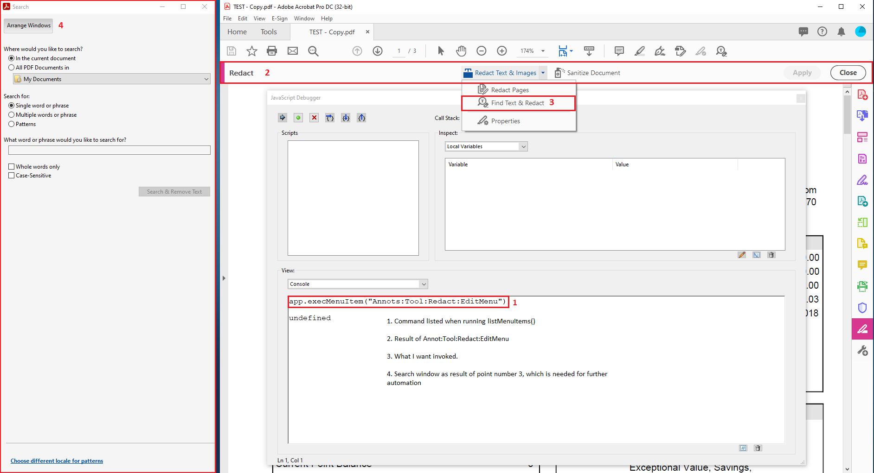Viewport: 874px width, 473px height.
Task: Click the debugger Step Over button
Action: point(330,118)
